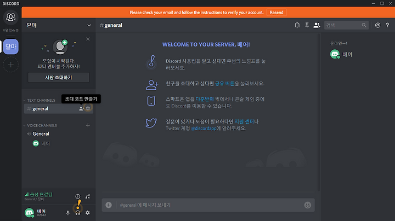The width and height of the screenshot is (395, 221).
Task: Collapse the TEXT CHANNELS category
Action: [x=39, y=100]
